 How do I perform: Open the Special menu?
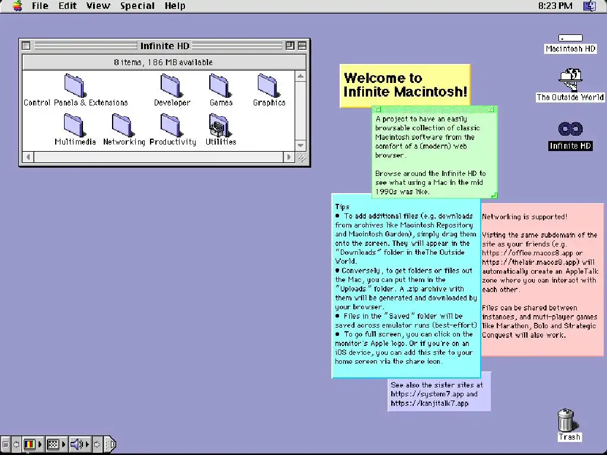click(x=138, y=6)
